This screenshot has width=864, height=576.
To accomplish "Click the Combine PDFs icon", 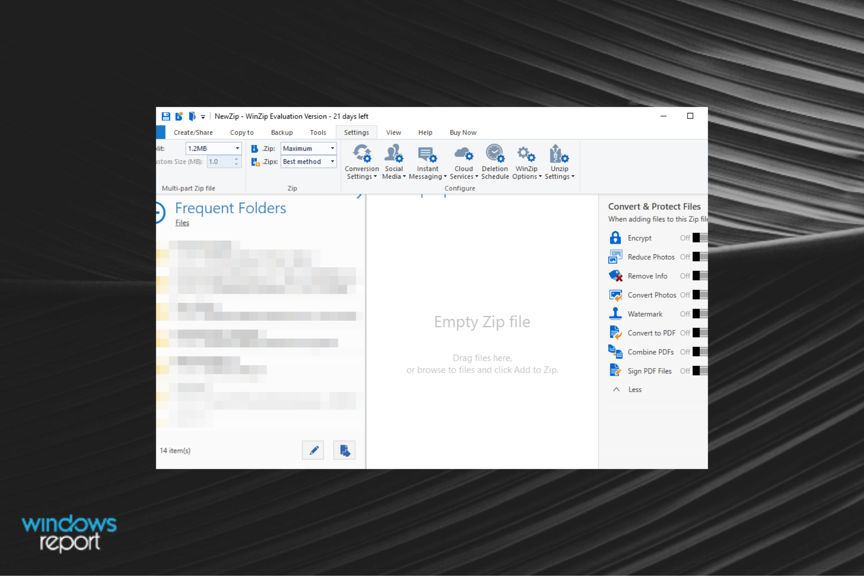I will coord(615,351).
